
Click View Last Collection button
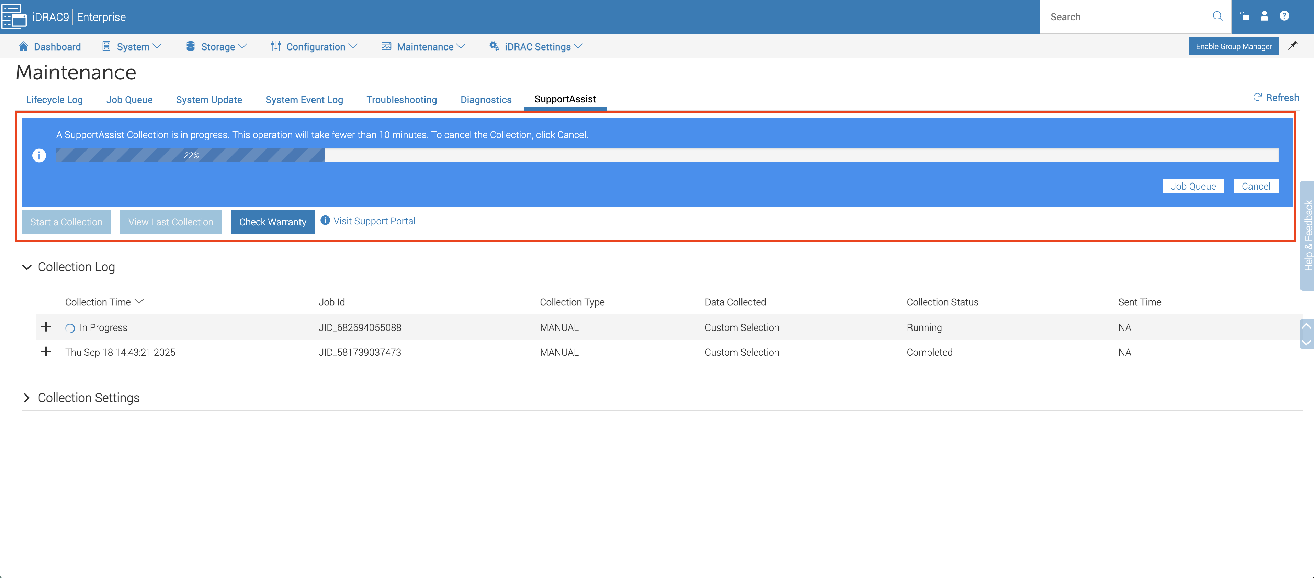click(x=171, y=222)
